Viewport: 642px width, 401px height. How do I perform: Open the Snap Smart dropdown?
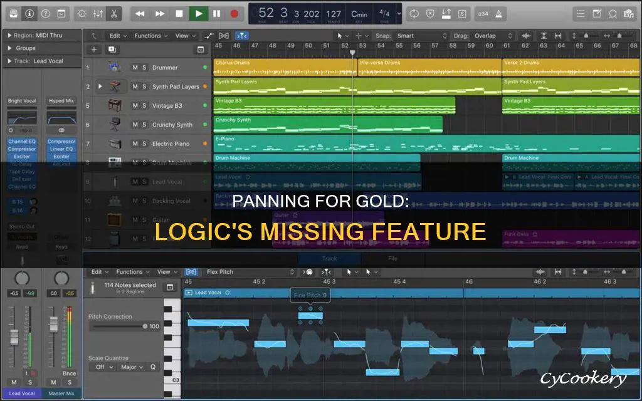(x=421, y=36)
